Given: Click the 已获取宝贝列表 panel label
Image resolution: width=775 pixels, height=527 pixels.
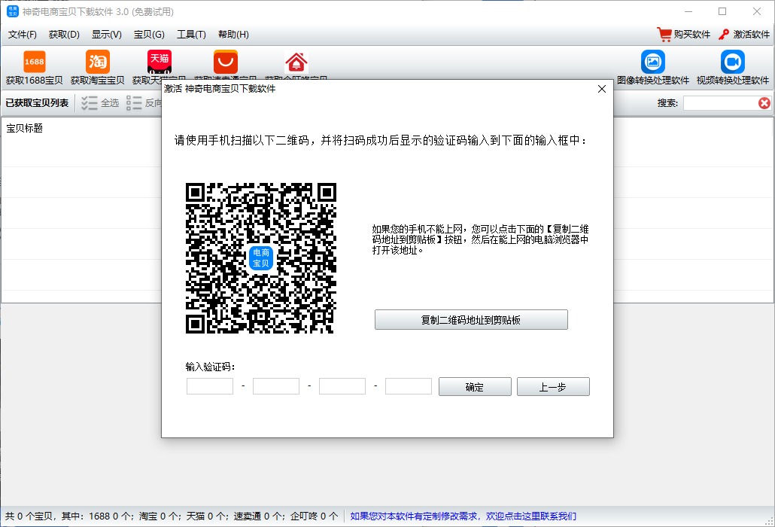Looking at the screenshot, I should pos(37,103).
